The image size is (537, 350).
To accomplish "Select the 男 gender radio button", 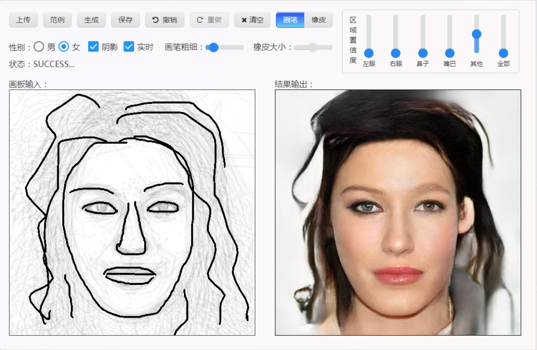I will 39,47.
